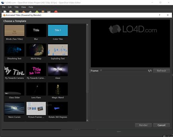Click the Render button
This screenshot has width=173, height=137.
pos(143,125)
